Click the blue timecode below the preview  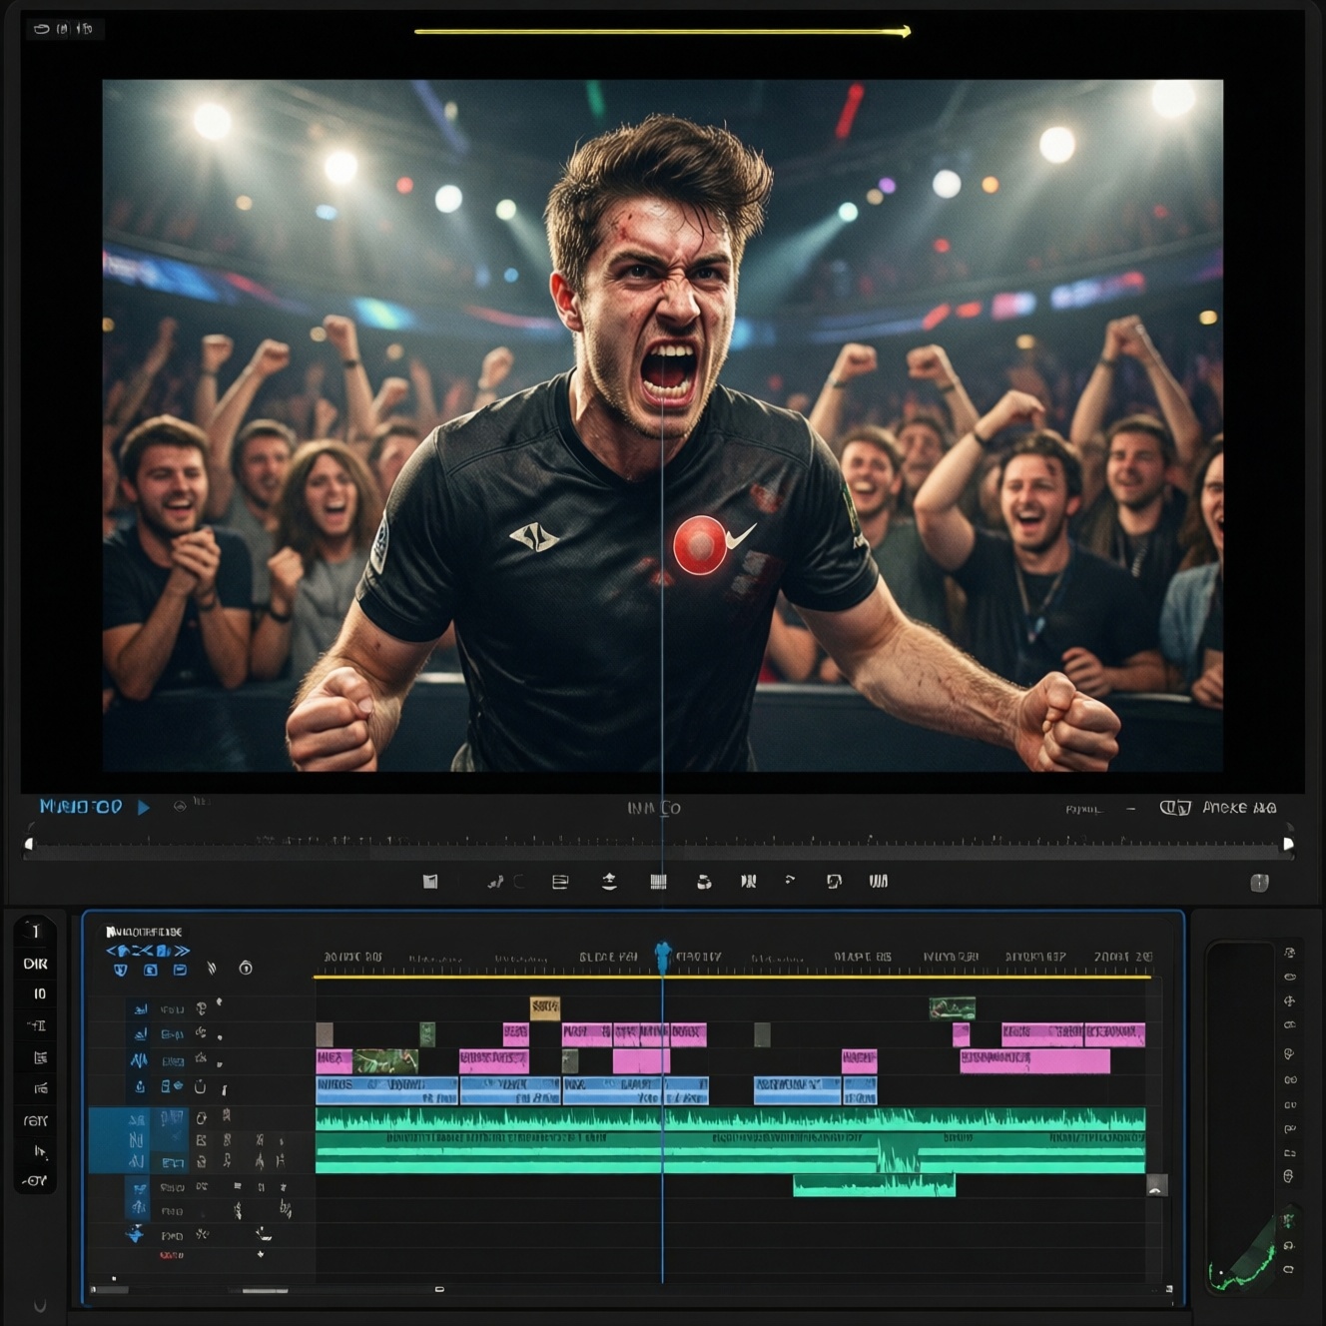click(x=81, y=807)
